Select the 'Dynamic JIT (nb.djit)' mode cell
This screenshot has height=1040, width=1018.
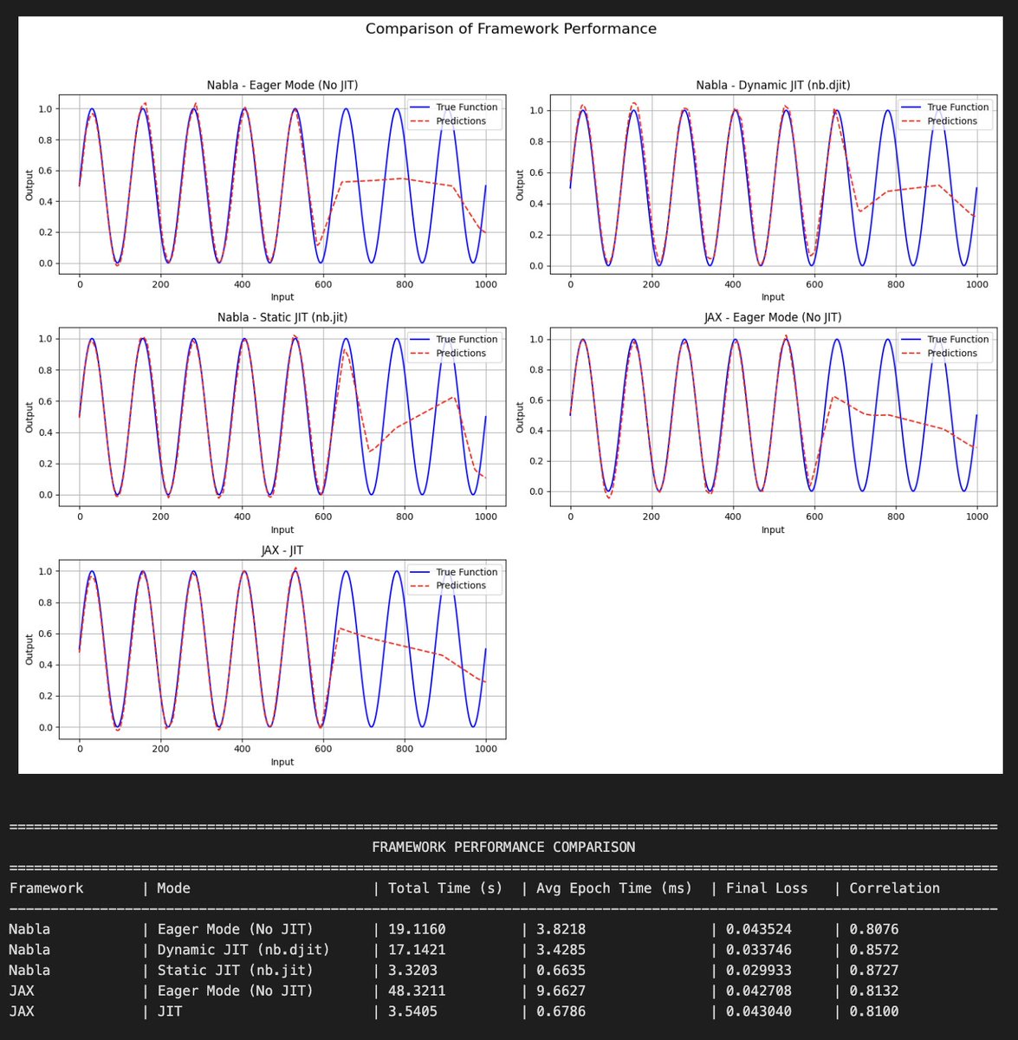tap(243, 950)
